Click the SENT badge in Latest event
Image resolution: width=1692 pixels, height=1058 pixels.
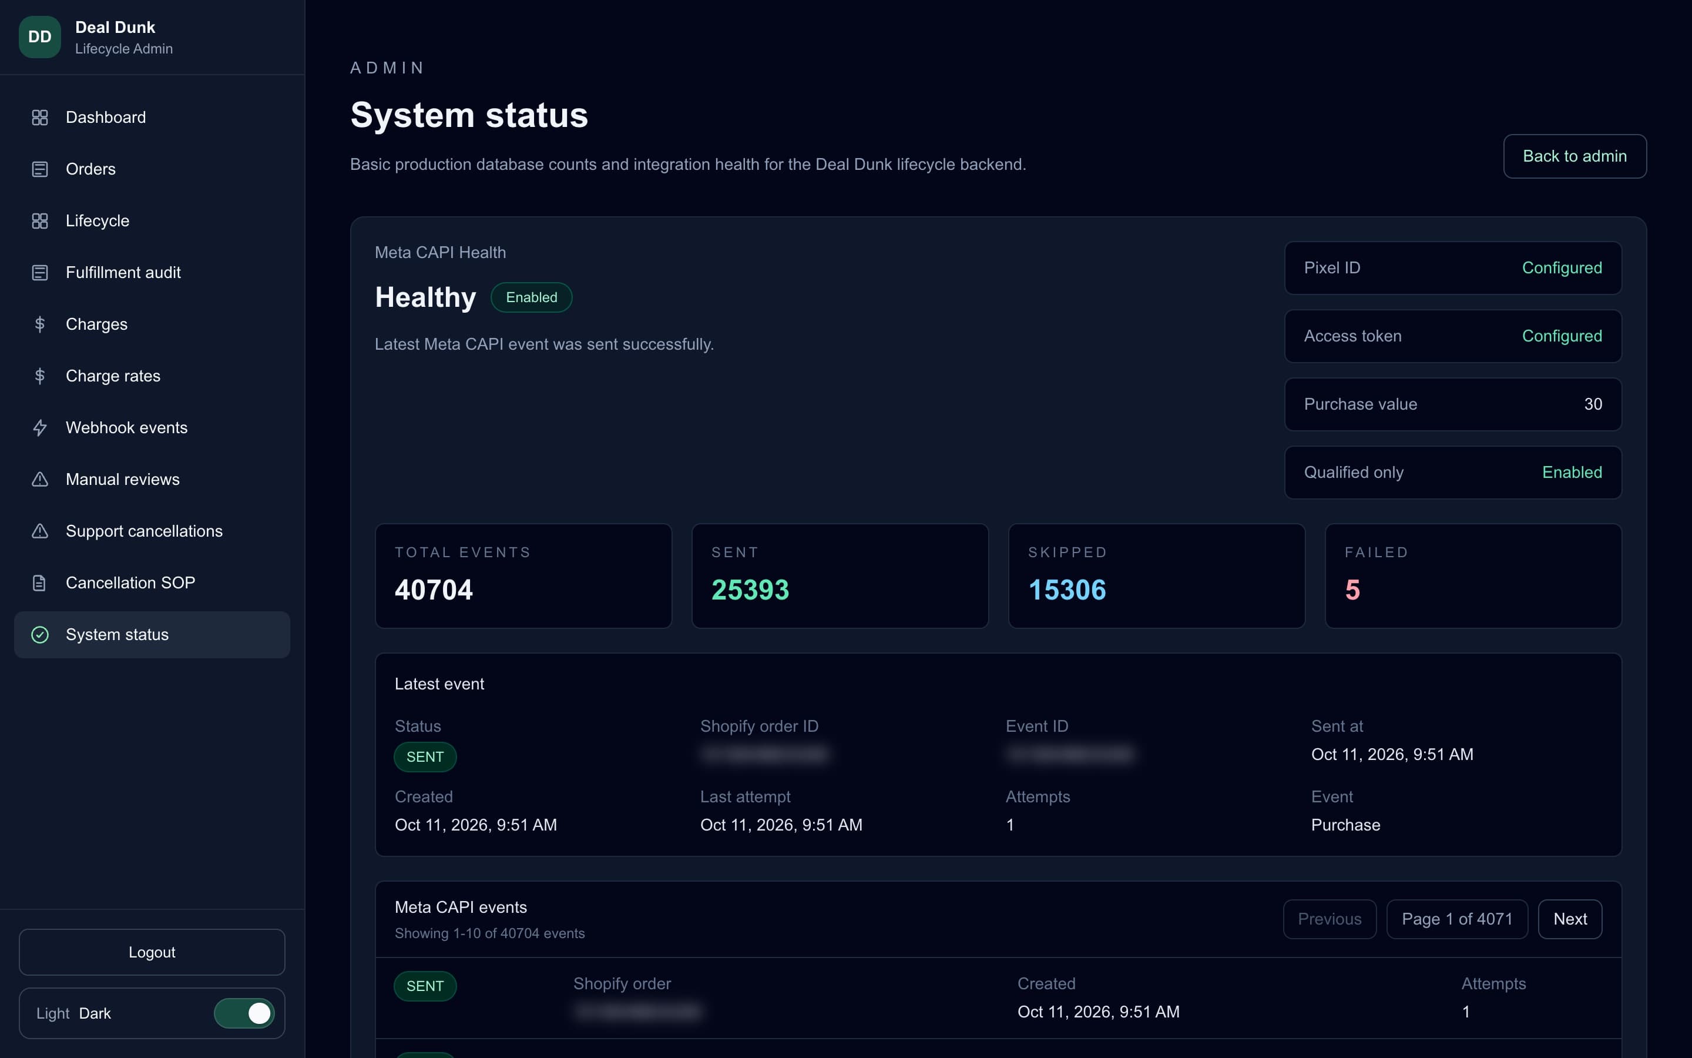[425, 757]
